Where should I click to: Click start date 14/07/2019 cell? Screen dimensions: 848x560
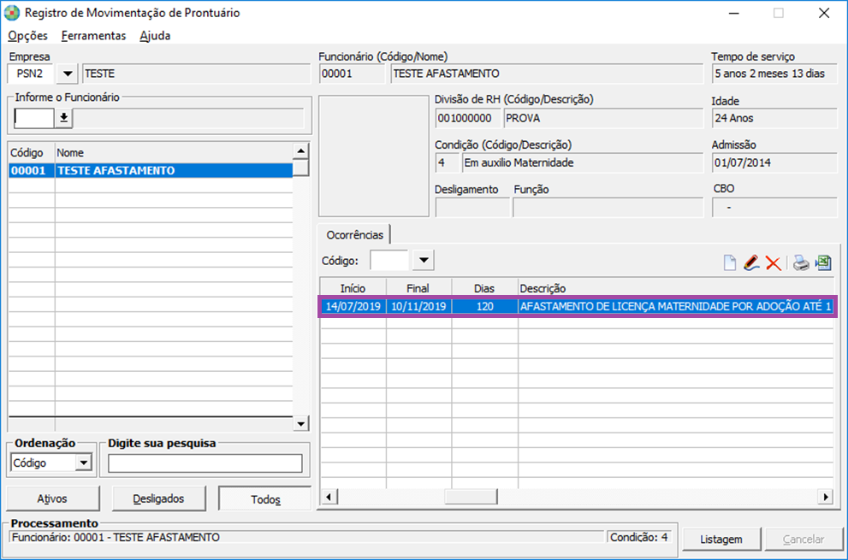pos(353,306)
